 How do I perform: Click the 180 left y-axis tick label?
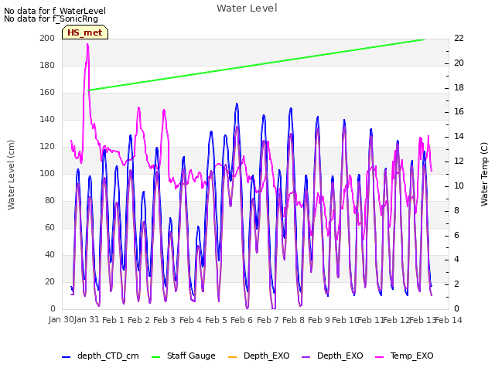coord(47,65)
